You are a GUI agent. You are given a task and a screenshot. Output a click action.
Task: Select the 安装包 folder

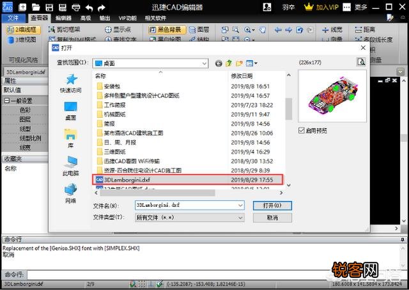pos(109,86)
